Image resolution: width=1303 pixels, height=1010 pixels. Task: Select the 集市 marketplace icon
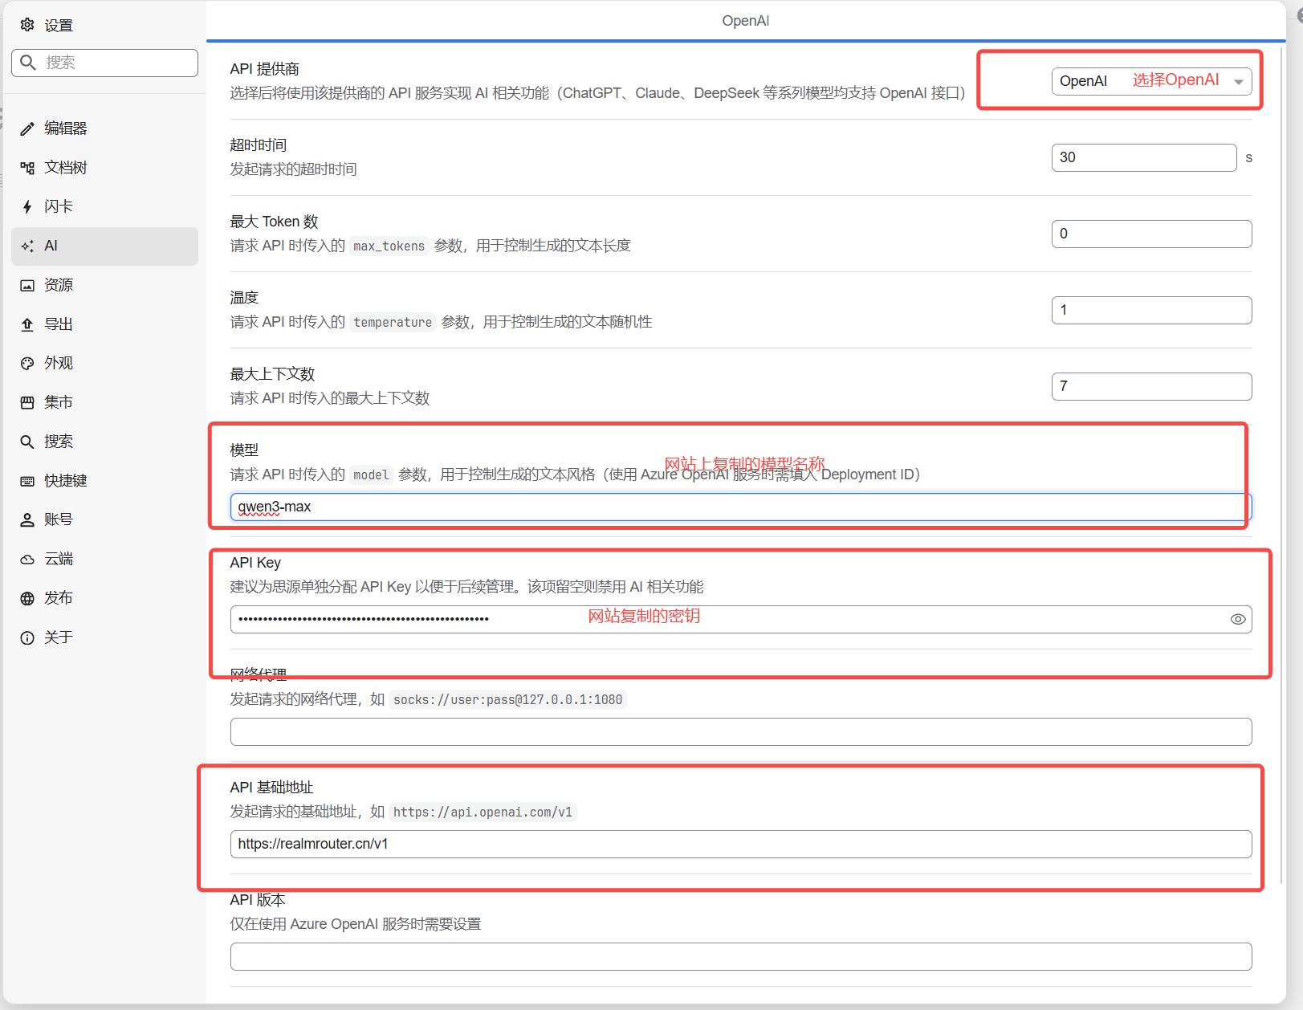pyautogui.click(x=26, y=401)
